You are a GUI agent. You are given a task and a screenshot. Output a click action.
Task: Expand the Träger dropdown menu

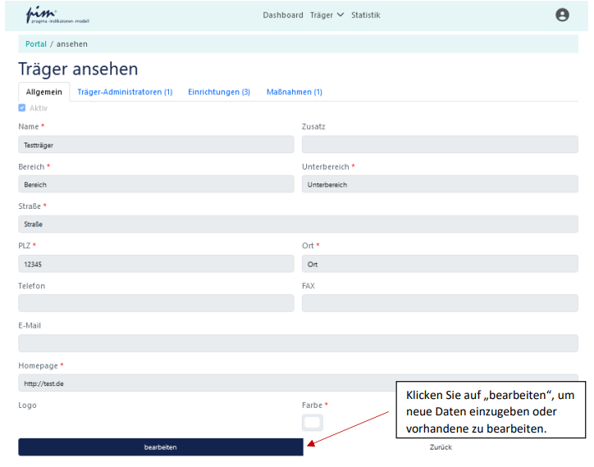click(x=327, y=15)
